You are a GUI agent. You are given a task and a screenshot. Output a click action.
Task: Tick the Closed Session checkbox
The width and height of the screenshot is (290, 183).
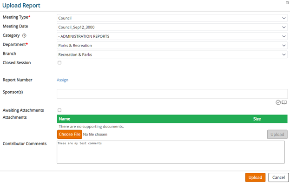(x=59, y=62)
